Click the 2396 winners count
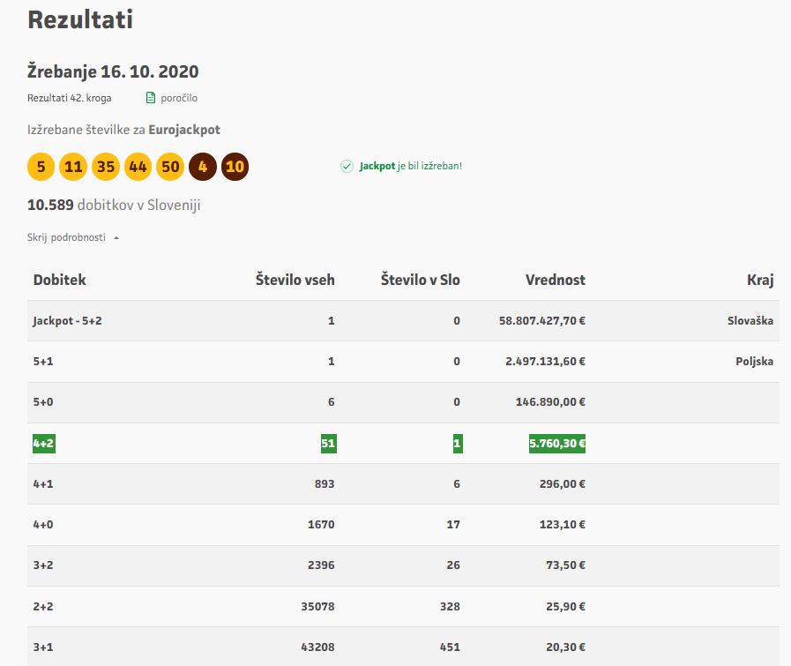The image size is (791, 666). pyautogui.click(x=321, y=565)
